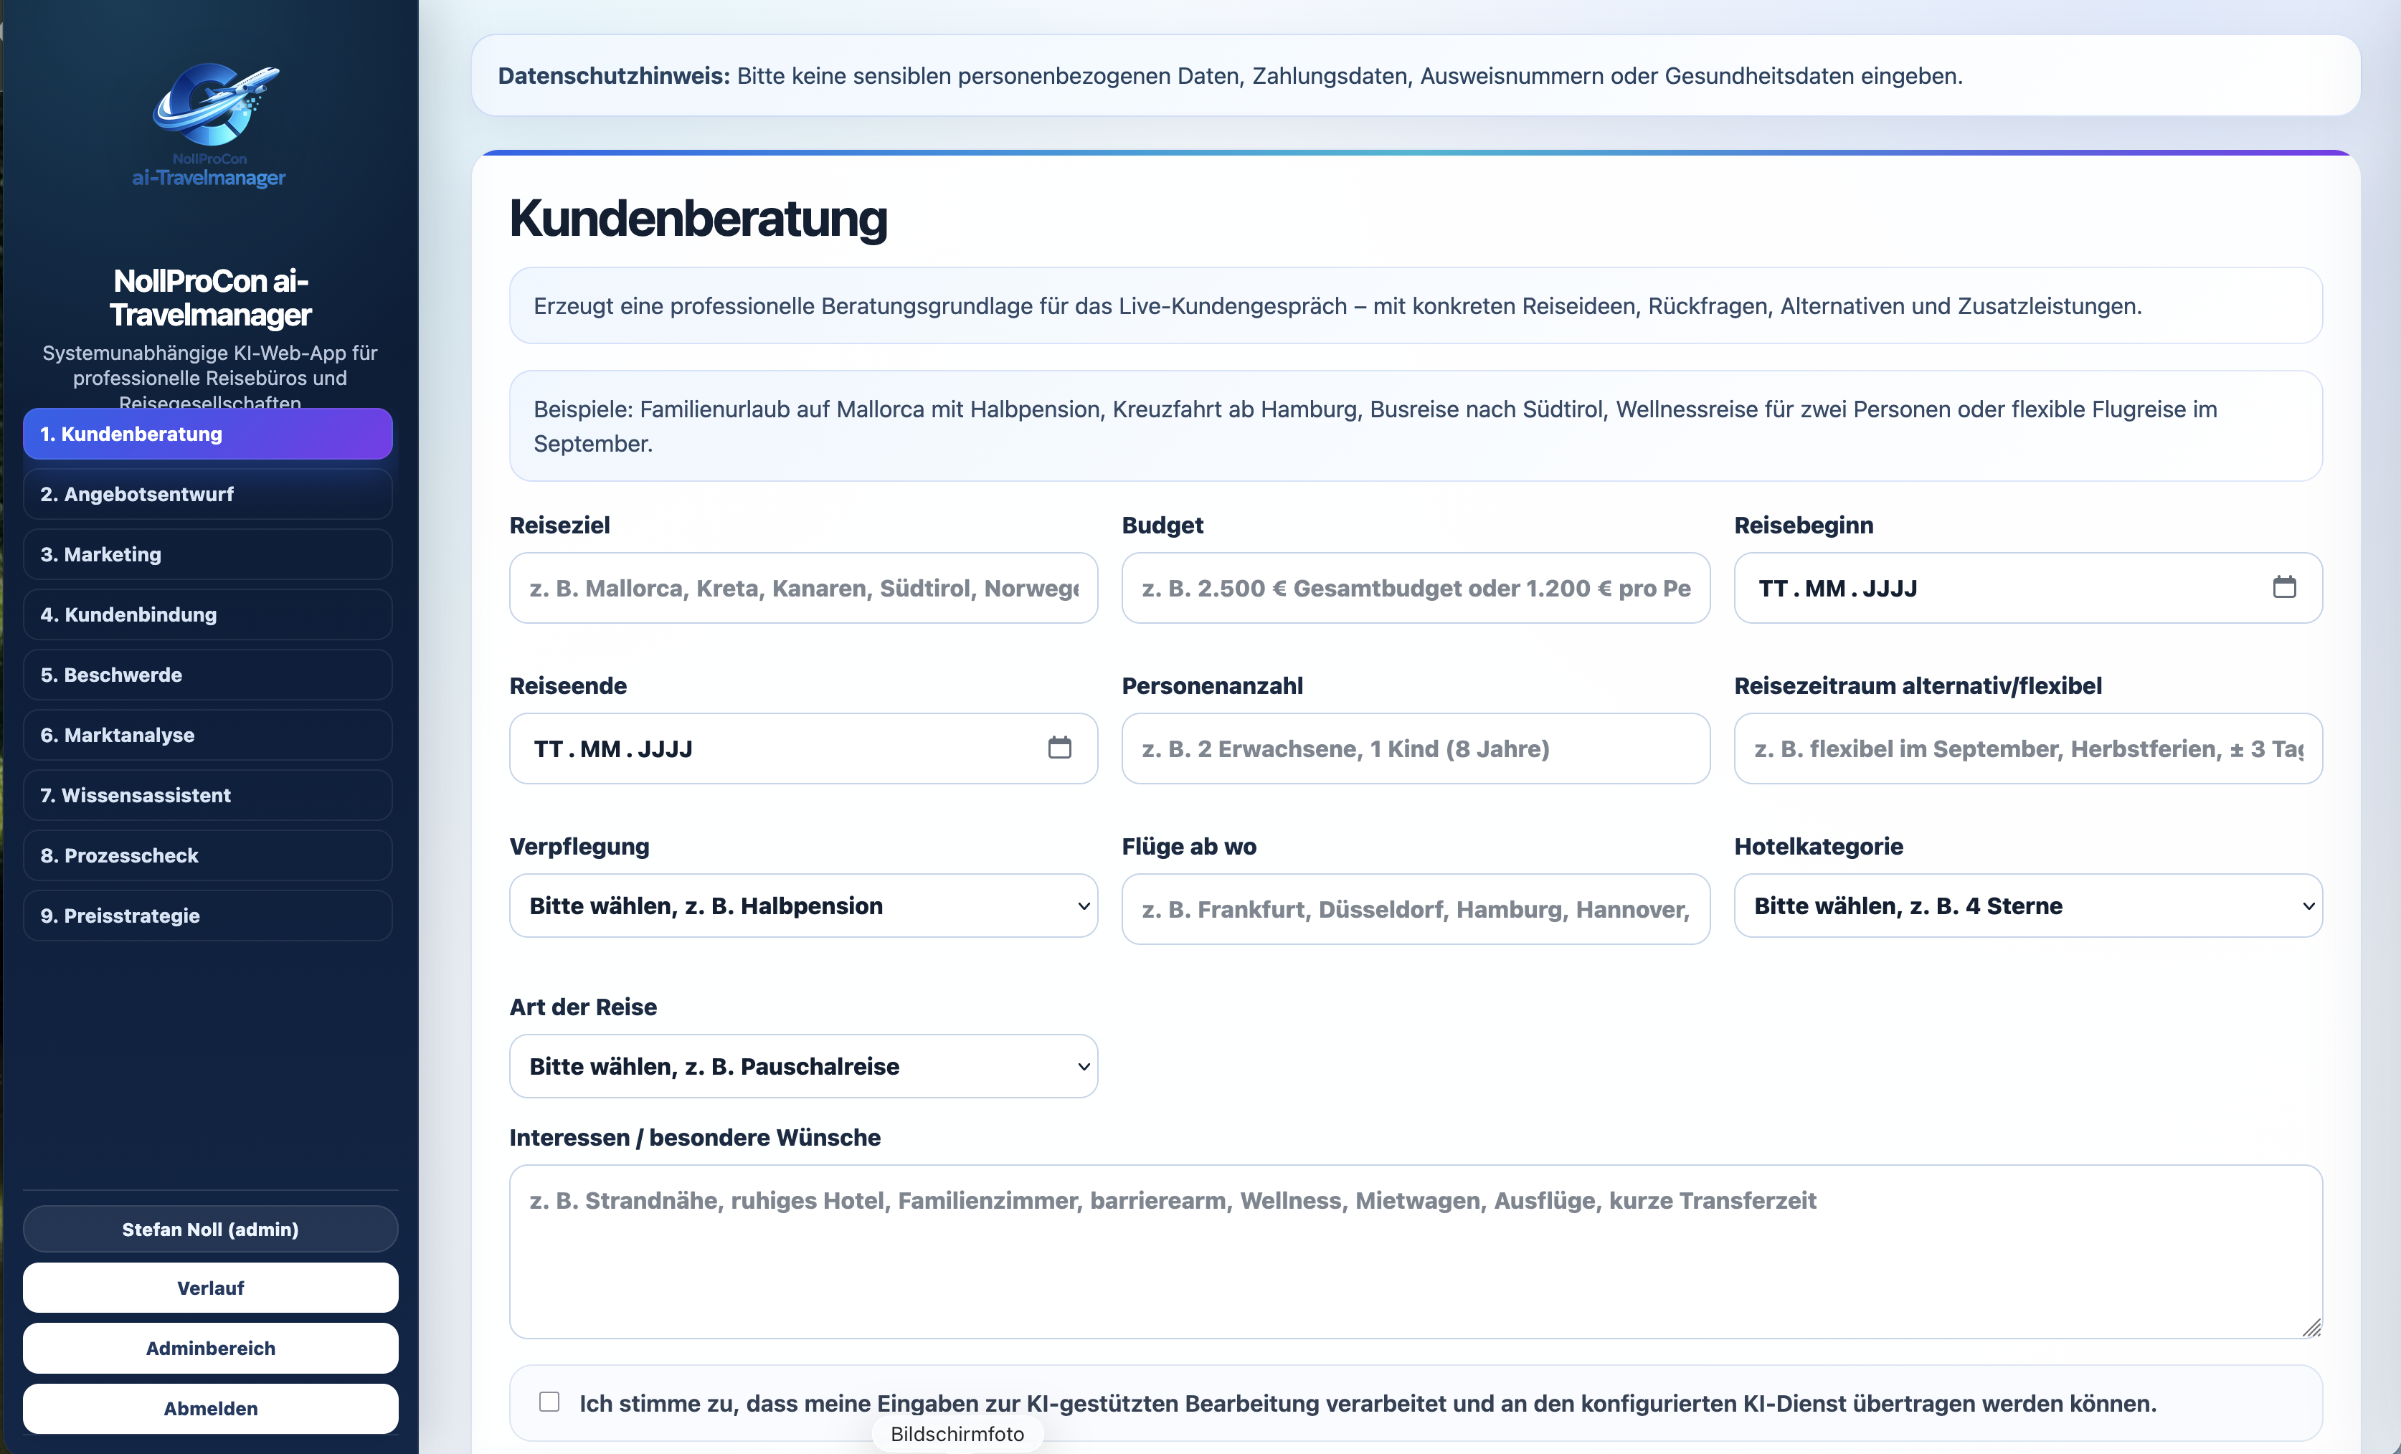Image resolution: width=2401 pixels, height=1454 pixels.
Task: Open the Verlauf history button
Action: pos(210,1288)
